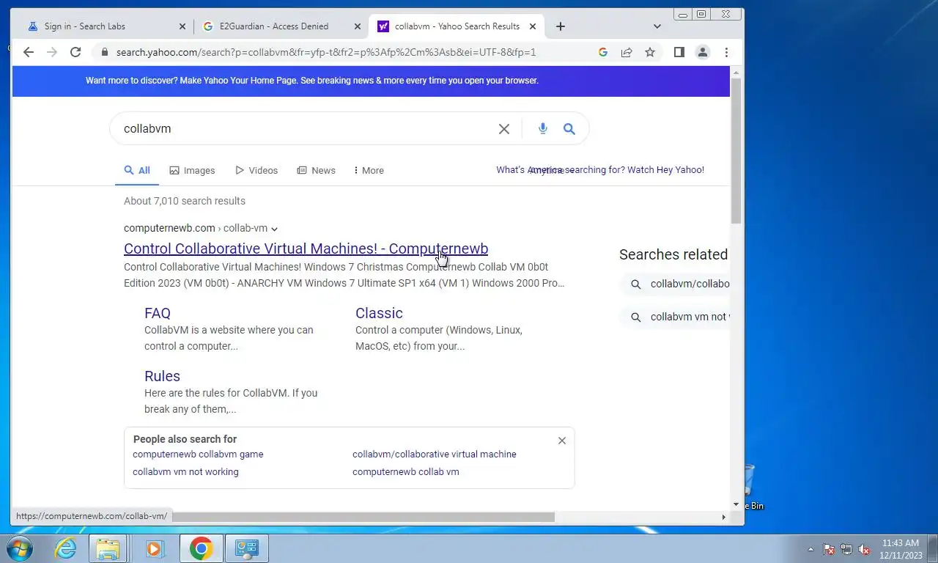Switch to News results
This screenshot has width=938, height=563.
tap(316, 170)
